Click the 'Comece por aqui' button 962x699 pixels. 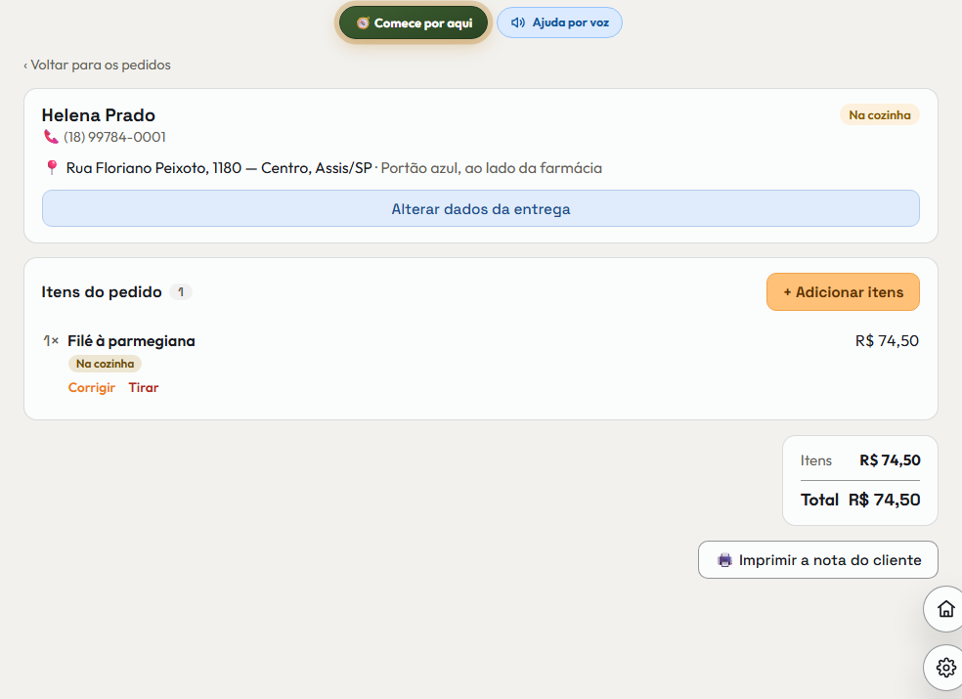[x=414, y=23]
